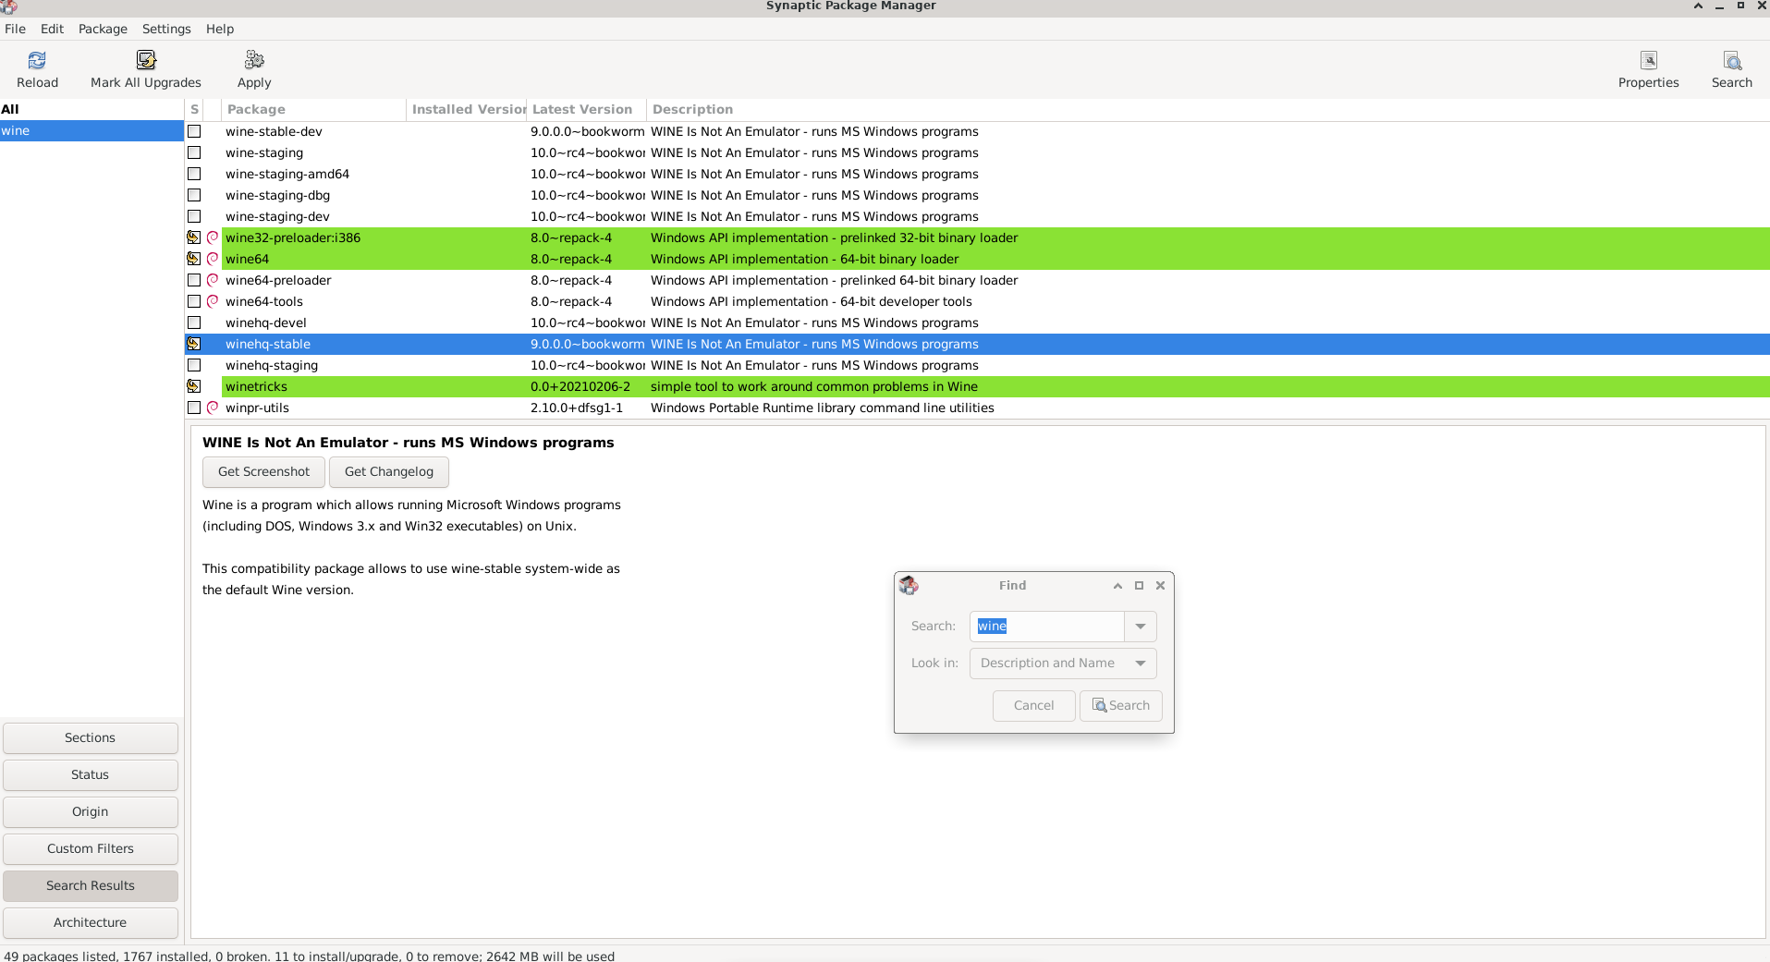The image size is (1770, 962).
Task: Click the Reload toolbar icon
Action: (x=37, y=60)
